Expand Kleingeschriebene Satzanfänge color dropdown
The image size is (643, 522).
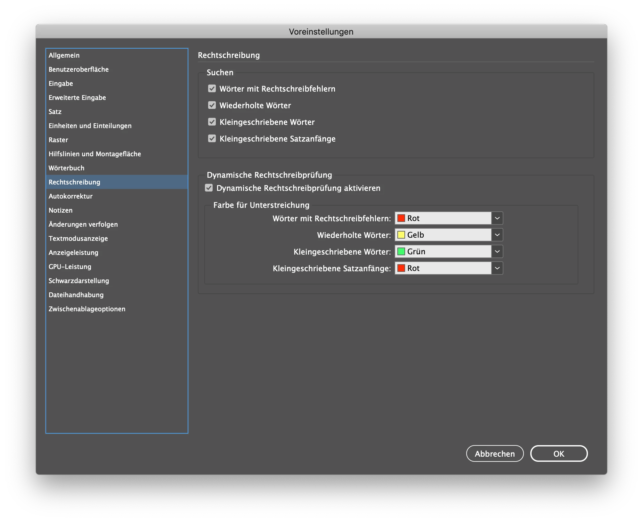497,268
